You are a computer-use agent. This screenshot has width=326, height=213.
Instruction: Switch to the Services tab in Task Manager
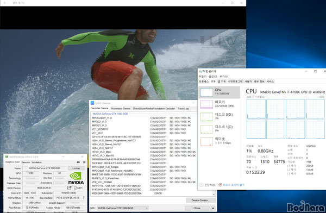click(x=270, y=82)
